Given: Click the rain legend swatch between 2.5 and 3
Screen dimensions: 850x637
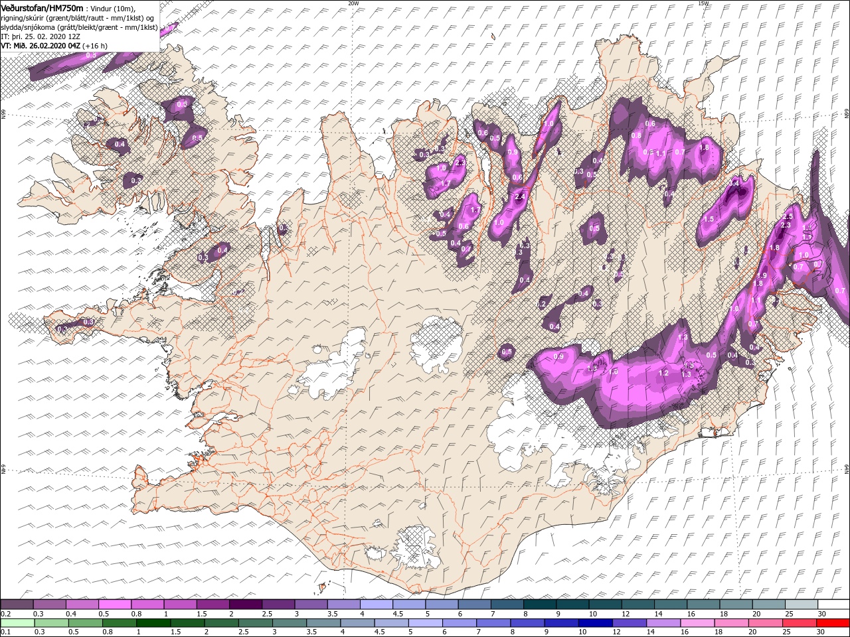Looking at the screenshot, I should (x=256, y=623).
